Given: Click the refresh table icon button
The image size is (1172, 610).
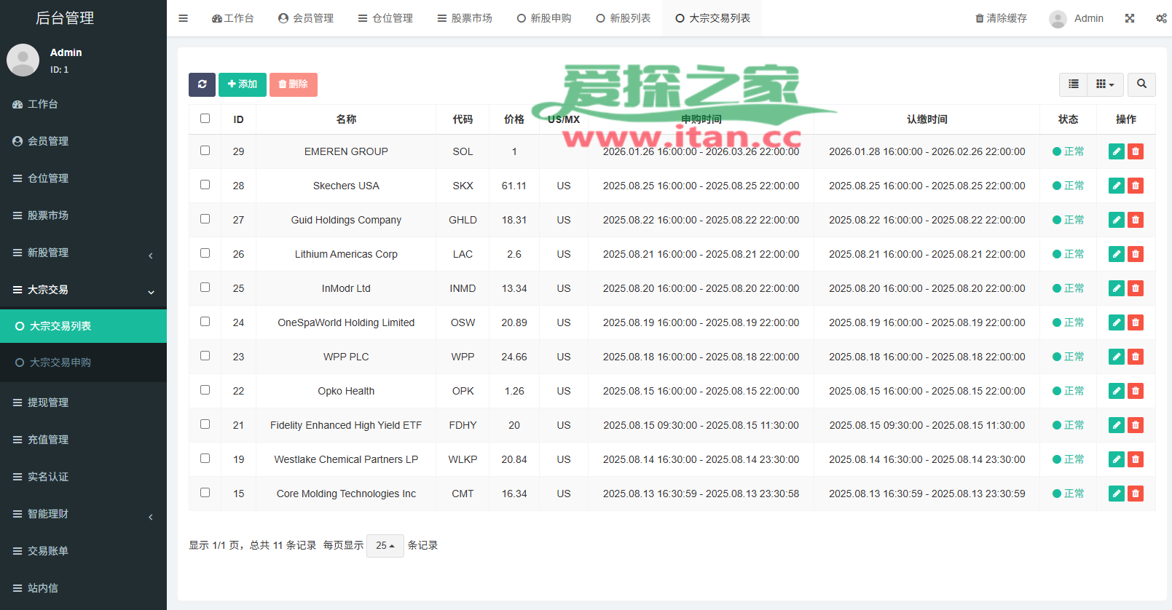Looking at the screenshot, I should pos(202,84).
